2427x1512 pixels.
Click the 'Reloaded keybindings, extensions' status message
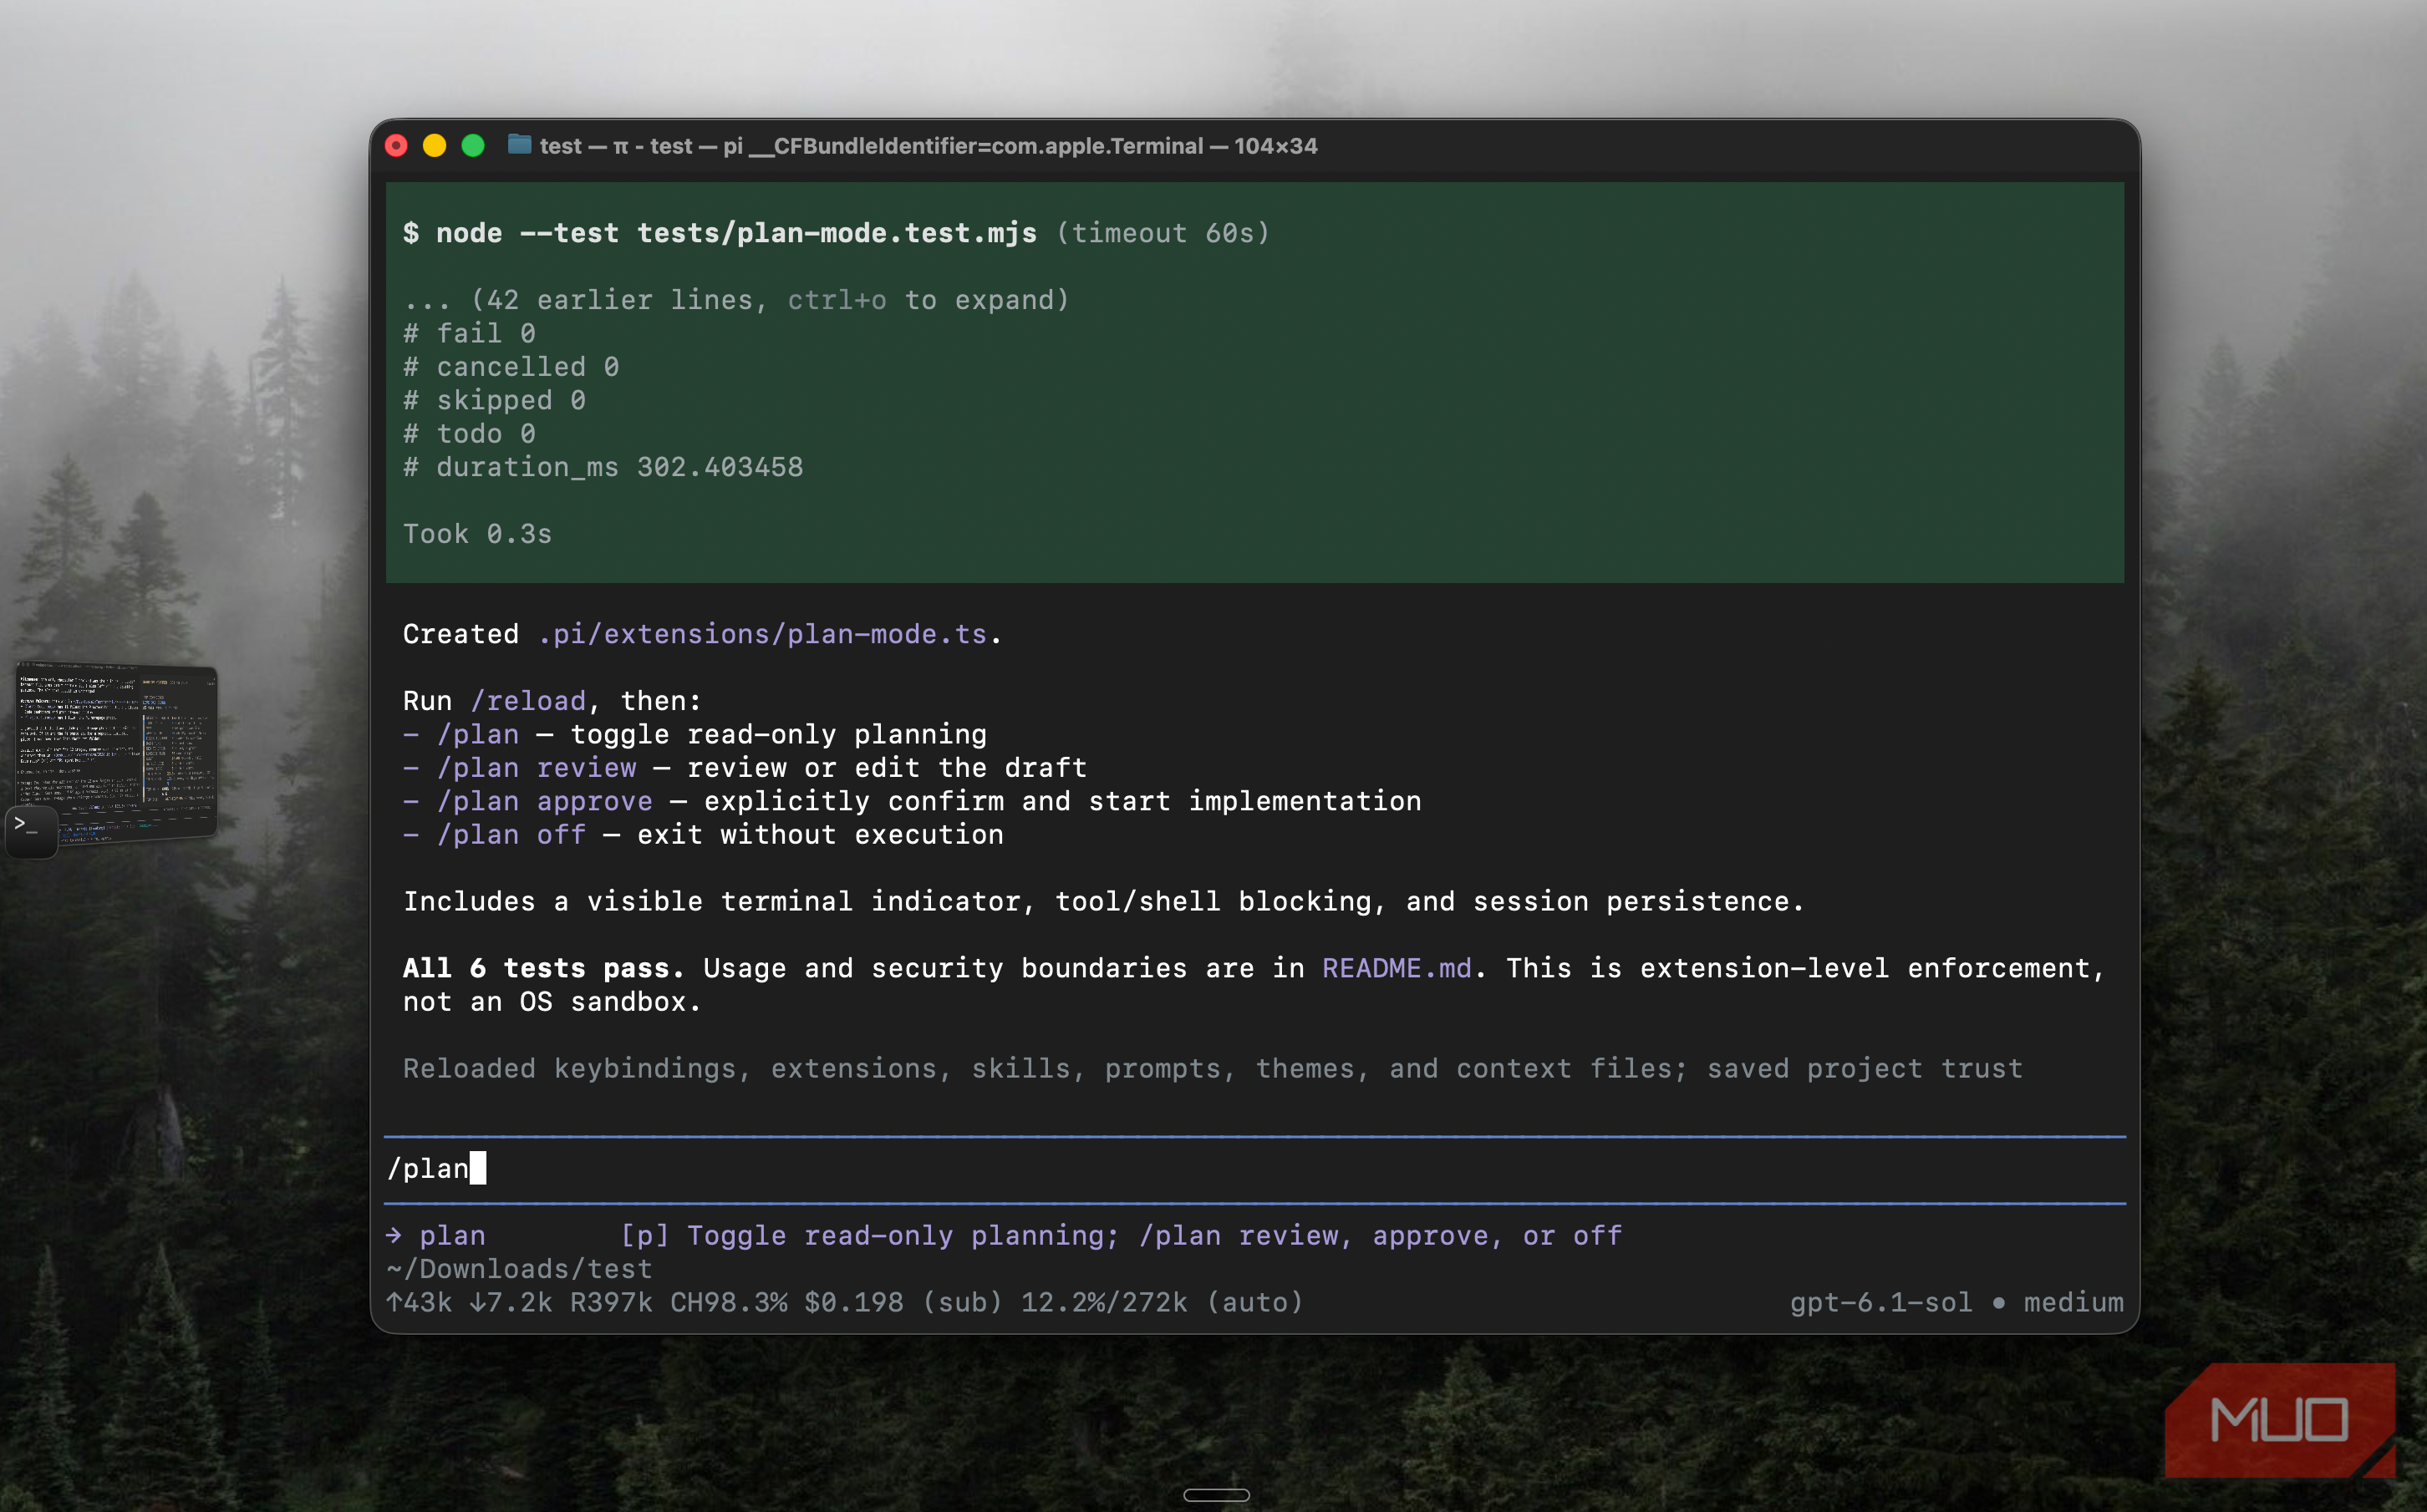point(1213,1069)
